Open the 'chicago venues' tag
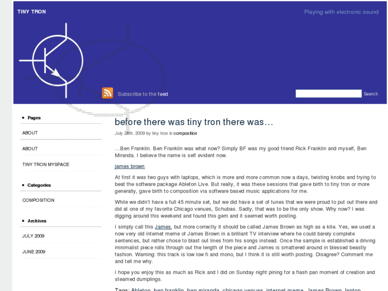The height and width of the screenshot is (291, 388). [x=242, y=289]
